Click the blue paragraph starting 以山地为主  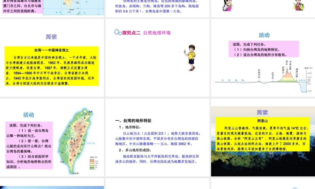[x=158, y=139]
